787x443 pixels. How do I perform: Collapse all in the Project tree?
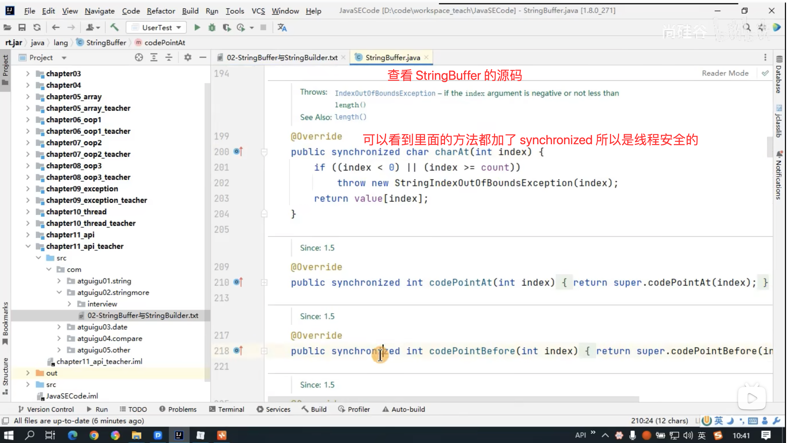click(169, 57)
